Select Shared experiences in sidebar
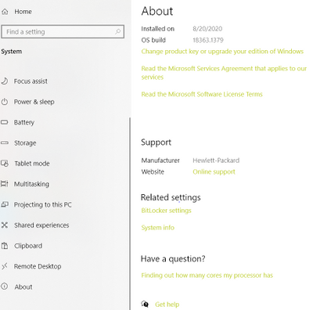 click(x=41, y=225)
